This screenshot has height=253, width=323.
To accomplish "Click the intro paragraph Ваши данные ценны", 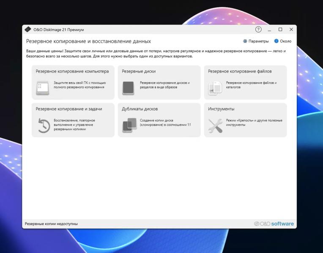I will (x=156, y=54).
